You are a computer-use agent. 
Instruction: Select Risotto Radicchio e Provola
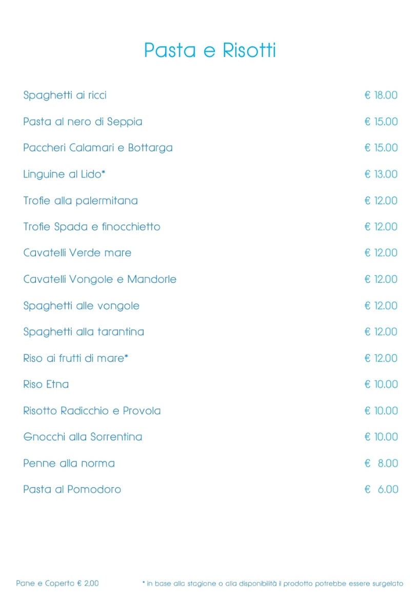(92, 411)
